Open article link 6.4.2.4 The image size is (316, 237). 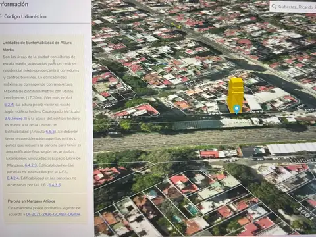point(13,178)
